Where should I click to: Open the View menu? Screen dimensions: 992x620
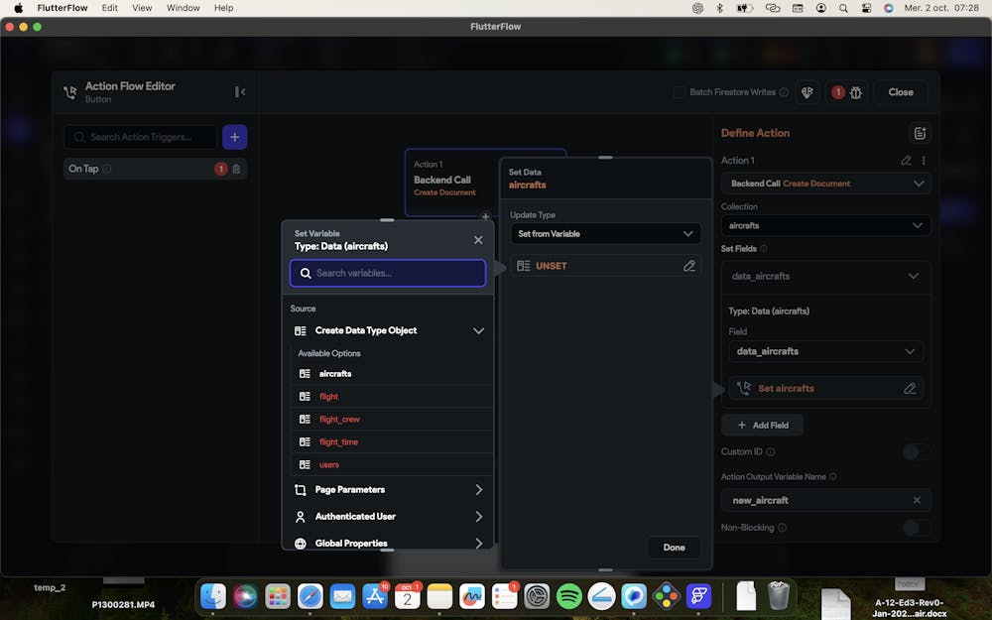click(142, 8)
